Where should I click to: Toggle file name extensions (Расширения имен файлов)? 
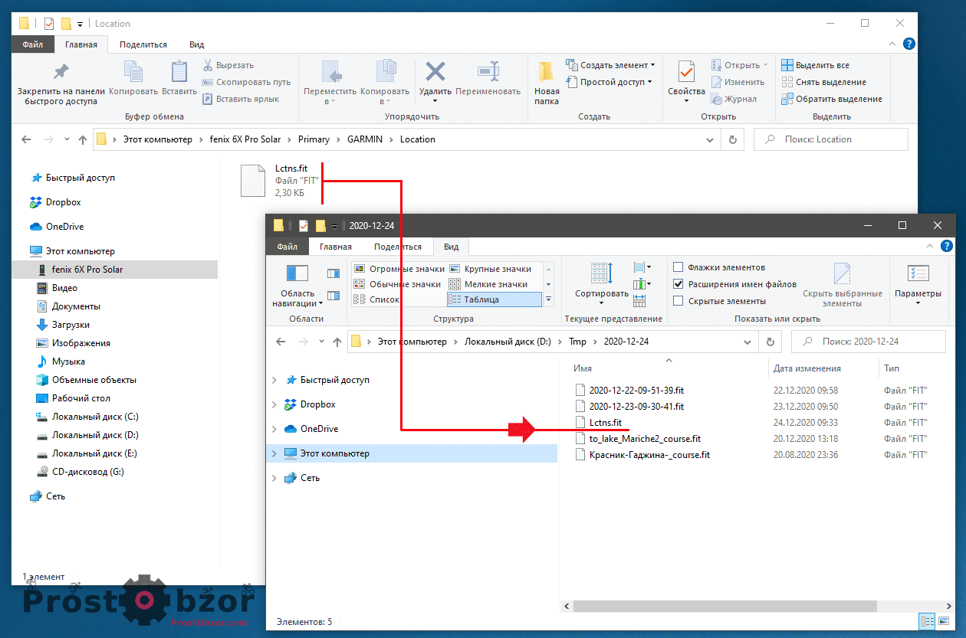[678, 284]
